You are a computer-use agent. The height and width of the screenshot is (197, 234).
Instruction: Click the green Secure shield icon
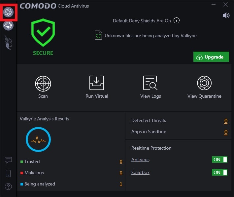tap(43, 33)
